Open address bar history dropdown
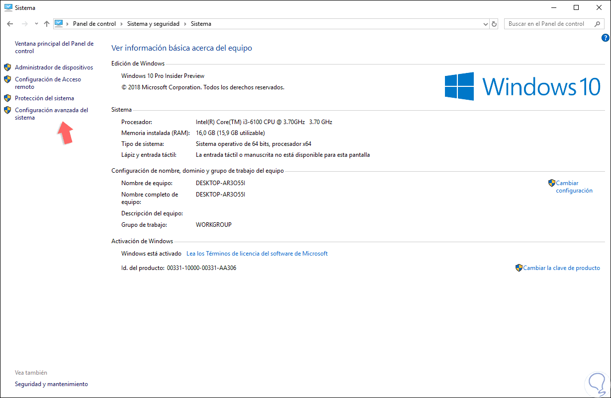Viewport: 611px width, 398px height. point(486,24)
